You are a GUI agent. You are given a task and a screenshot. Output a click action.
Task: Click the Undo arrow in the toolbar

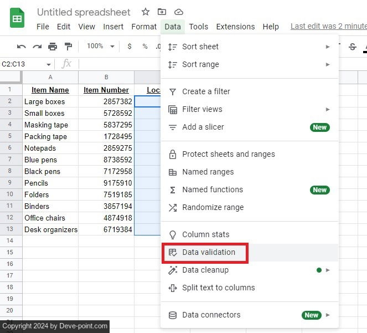(x=22, y=47)
